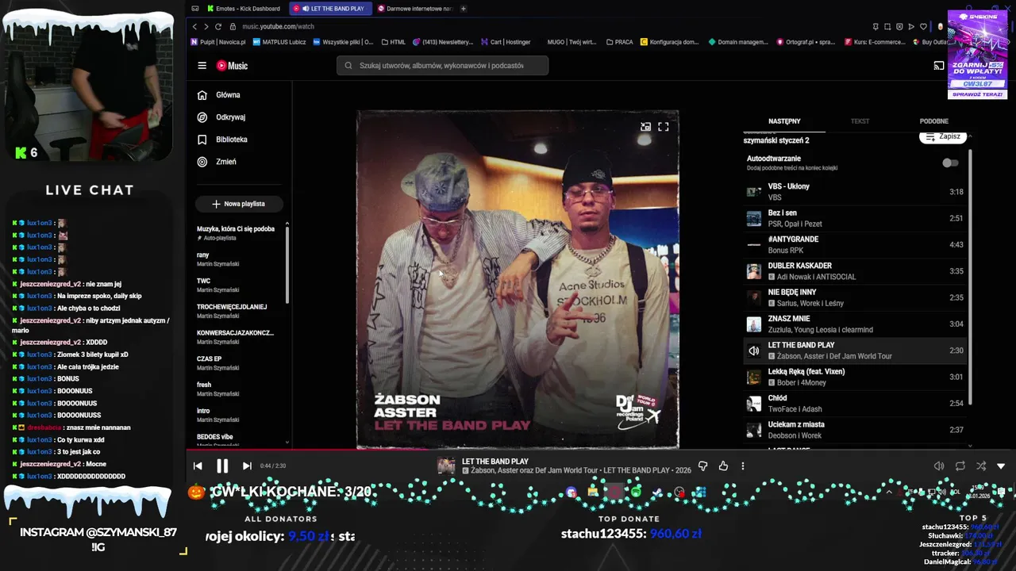Switch to the TEKST lyrics tab

click(x=860, y=121)
